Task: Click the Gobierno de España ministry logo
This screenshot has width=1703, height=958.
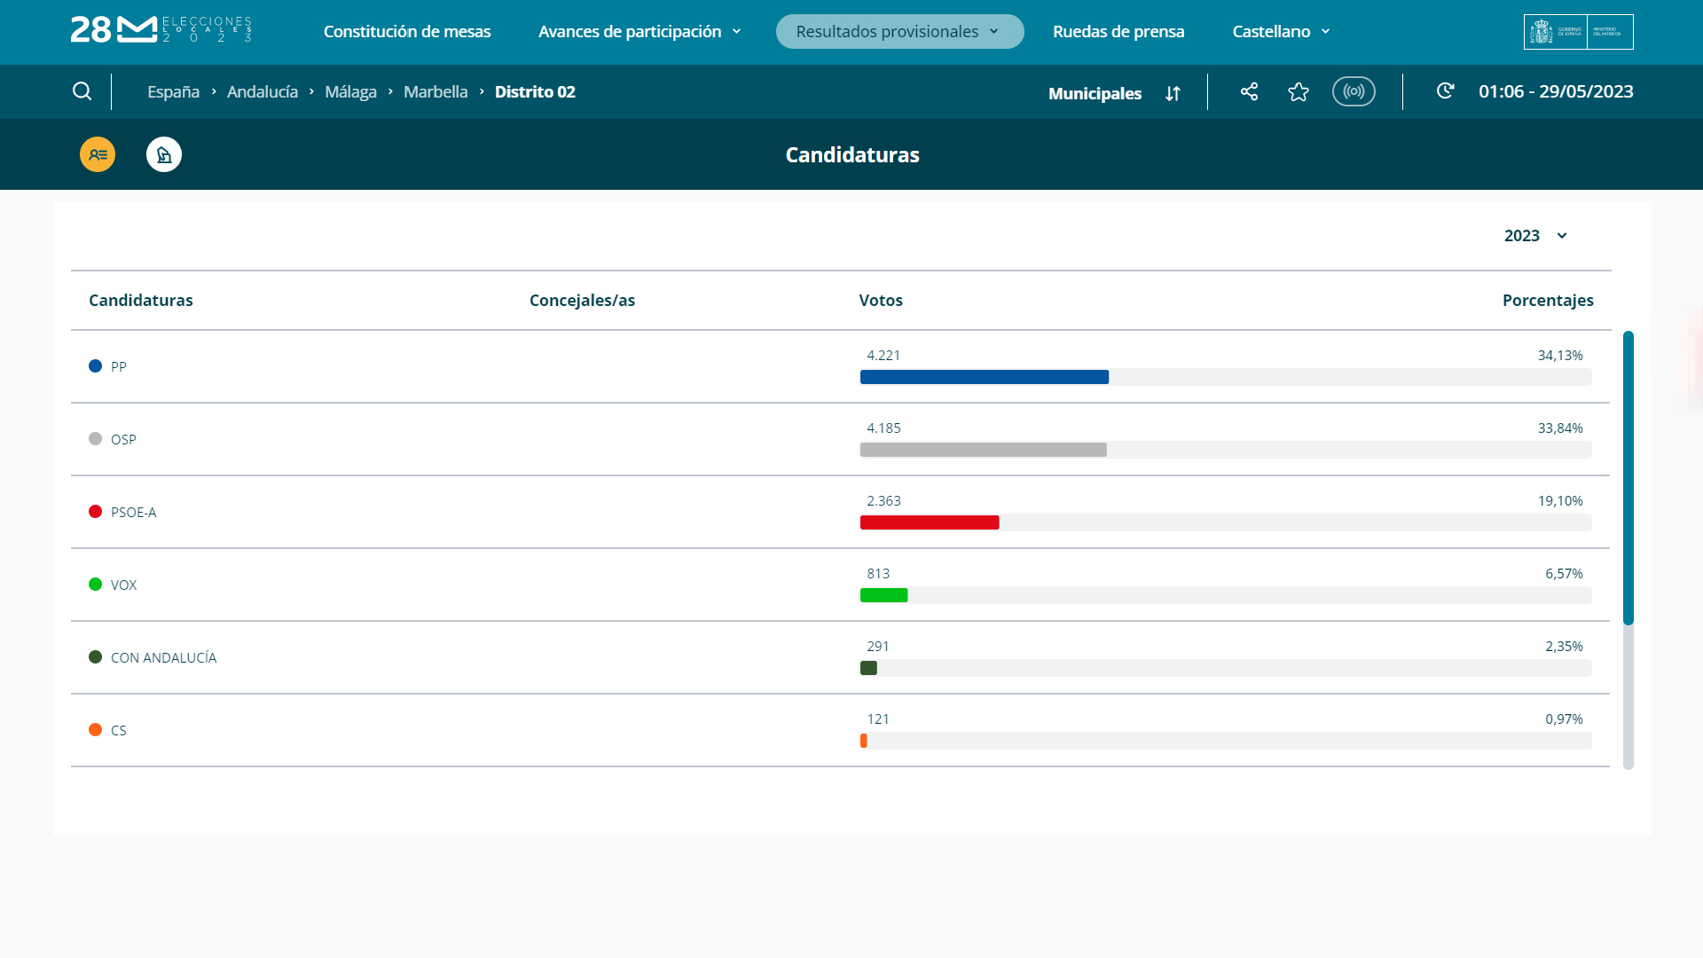Action: 1578,31
